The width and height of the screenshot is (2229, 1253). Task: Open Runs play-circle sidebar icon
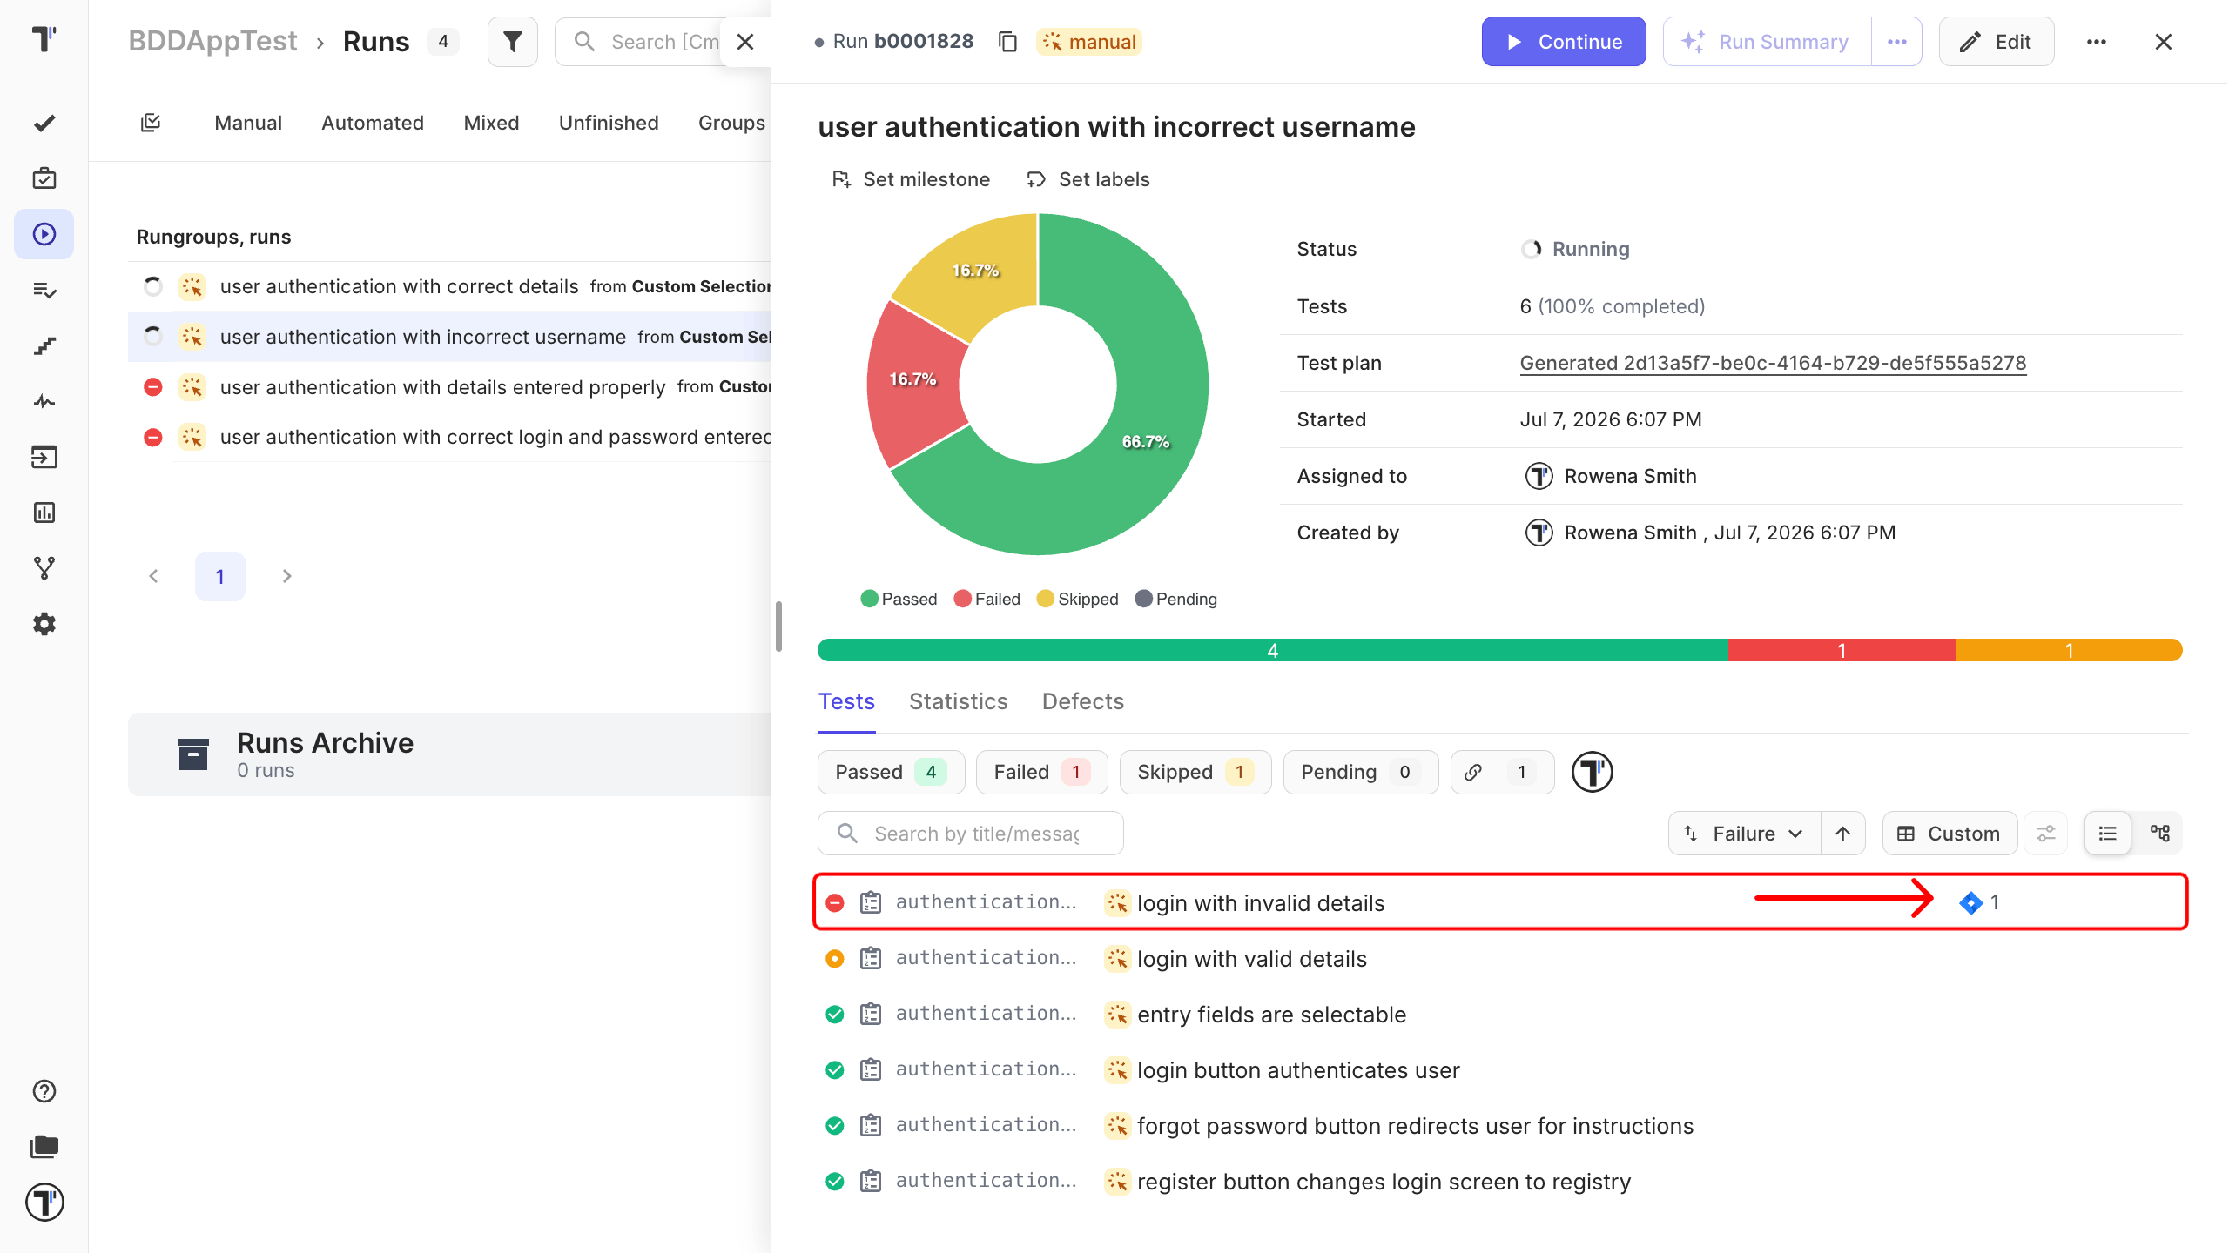(x=44, y=234)
